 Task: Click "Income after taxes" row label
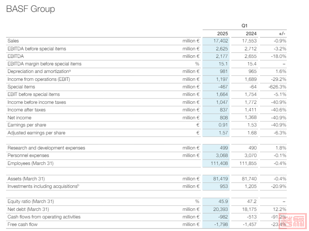[26, 110]
